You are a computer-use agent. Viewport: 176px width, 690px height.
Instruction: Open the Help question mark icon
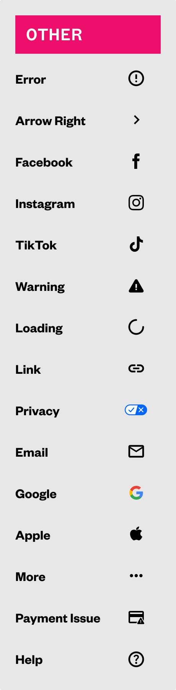(x=136, y=659)
